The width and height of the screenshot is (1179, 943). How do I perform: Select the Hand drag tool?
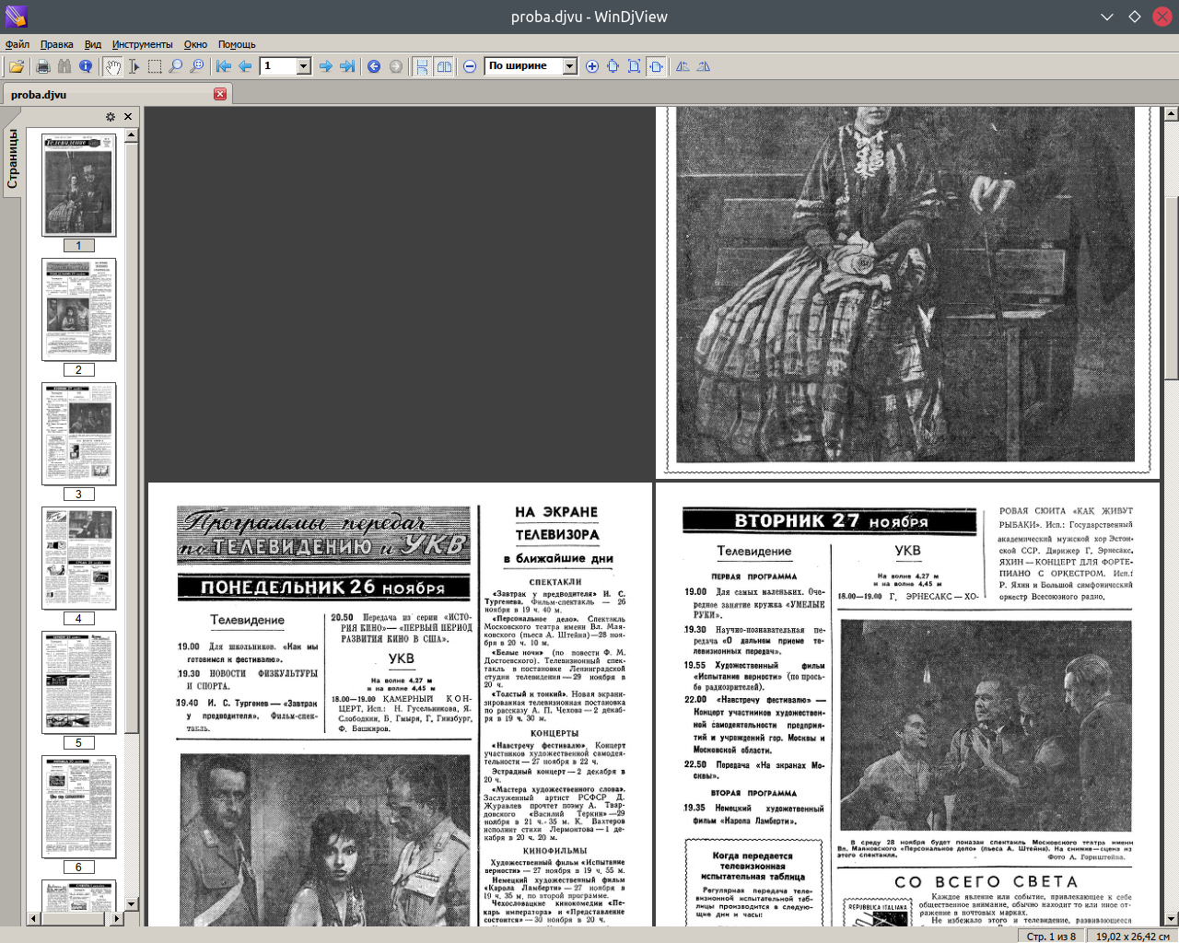tap(112, 66)
